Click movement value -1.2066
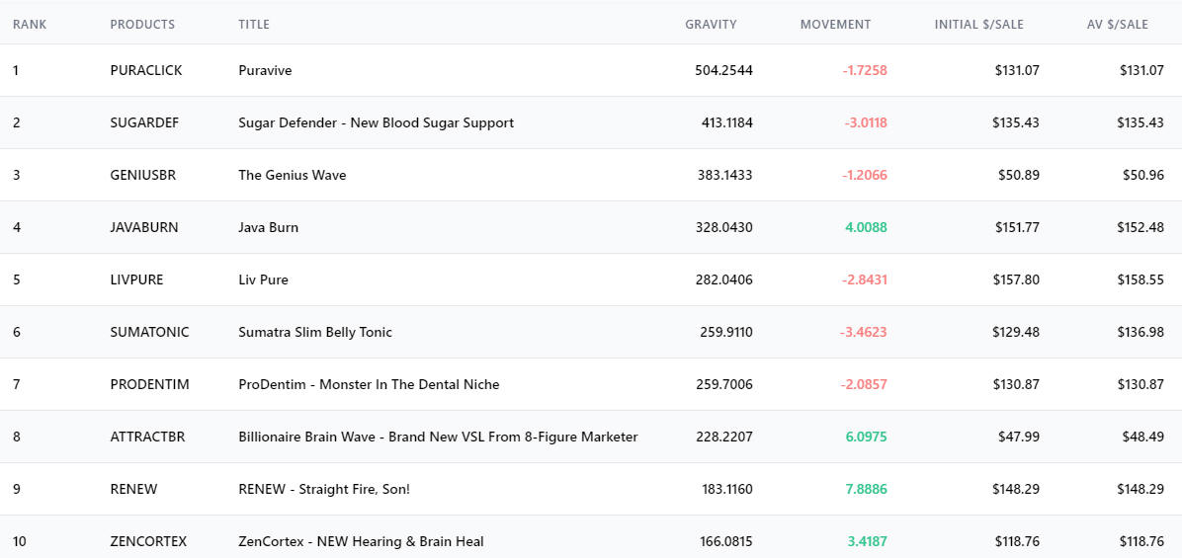The image size is (1182, 558). [x=865, y=175]
